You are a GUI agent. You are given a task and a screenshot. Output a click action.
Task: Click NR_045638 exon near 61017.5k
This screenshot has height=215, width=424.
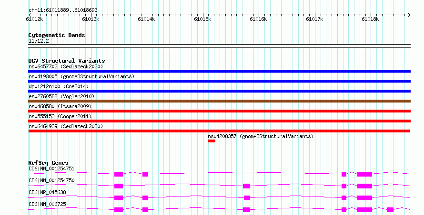(344, 198)
